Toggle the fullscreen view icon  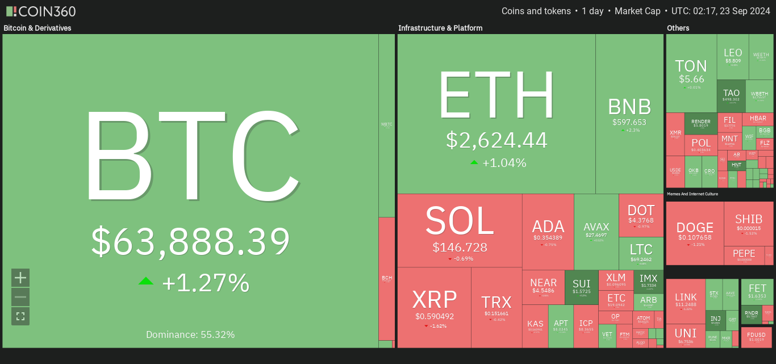tap(20, 316)
